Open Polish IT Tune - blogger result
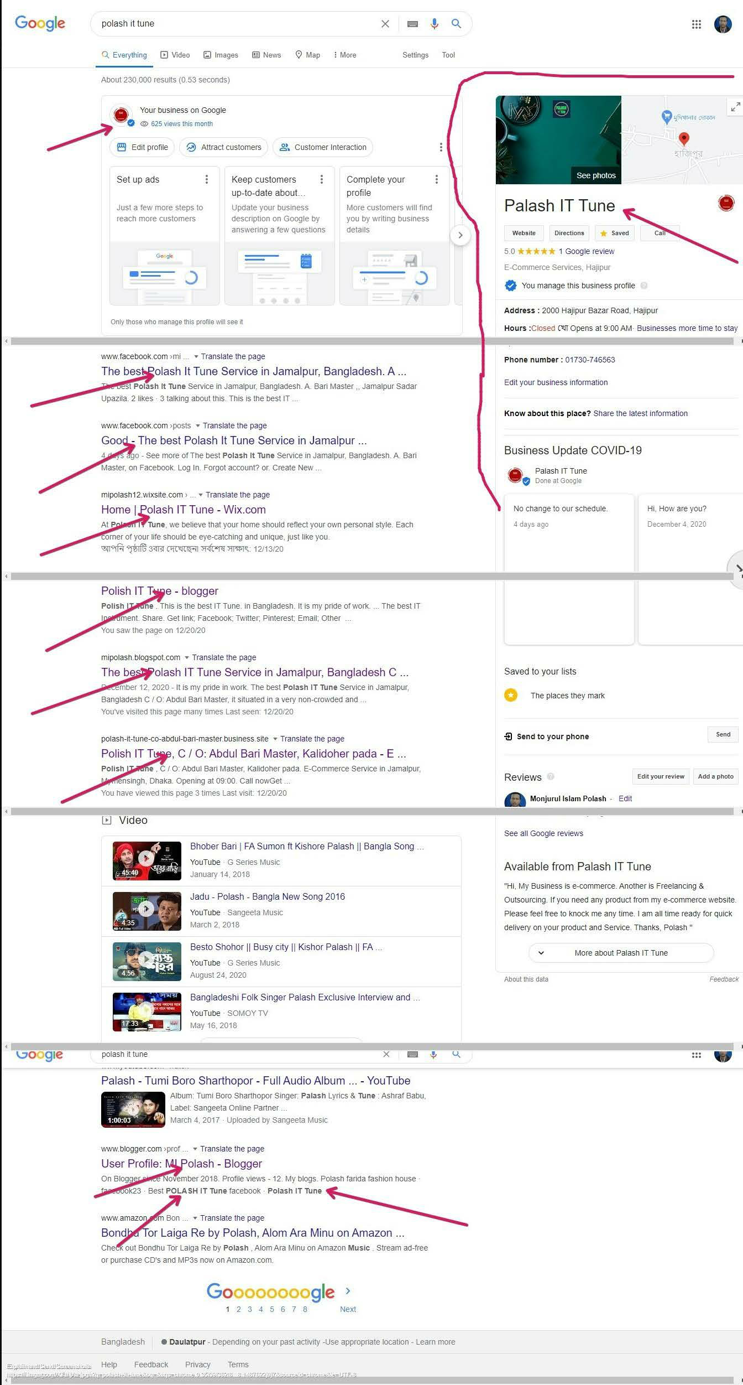The width and height of the screenshot is (743, 1385). (x=160, y=591)
